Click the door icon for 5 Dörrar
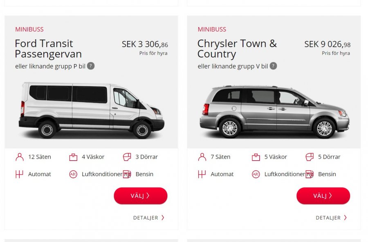This screenshot has height=242, width=368. [310, 157]
